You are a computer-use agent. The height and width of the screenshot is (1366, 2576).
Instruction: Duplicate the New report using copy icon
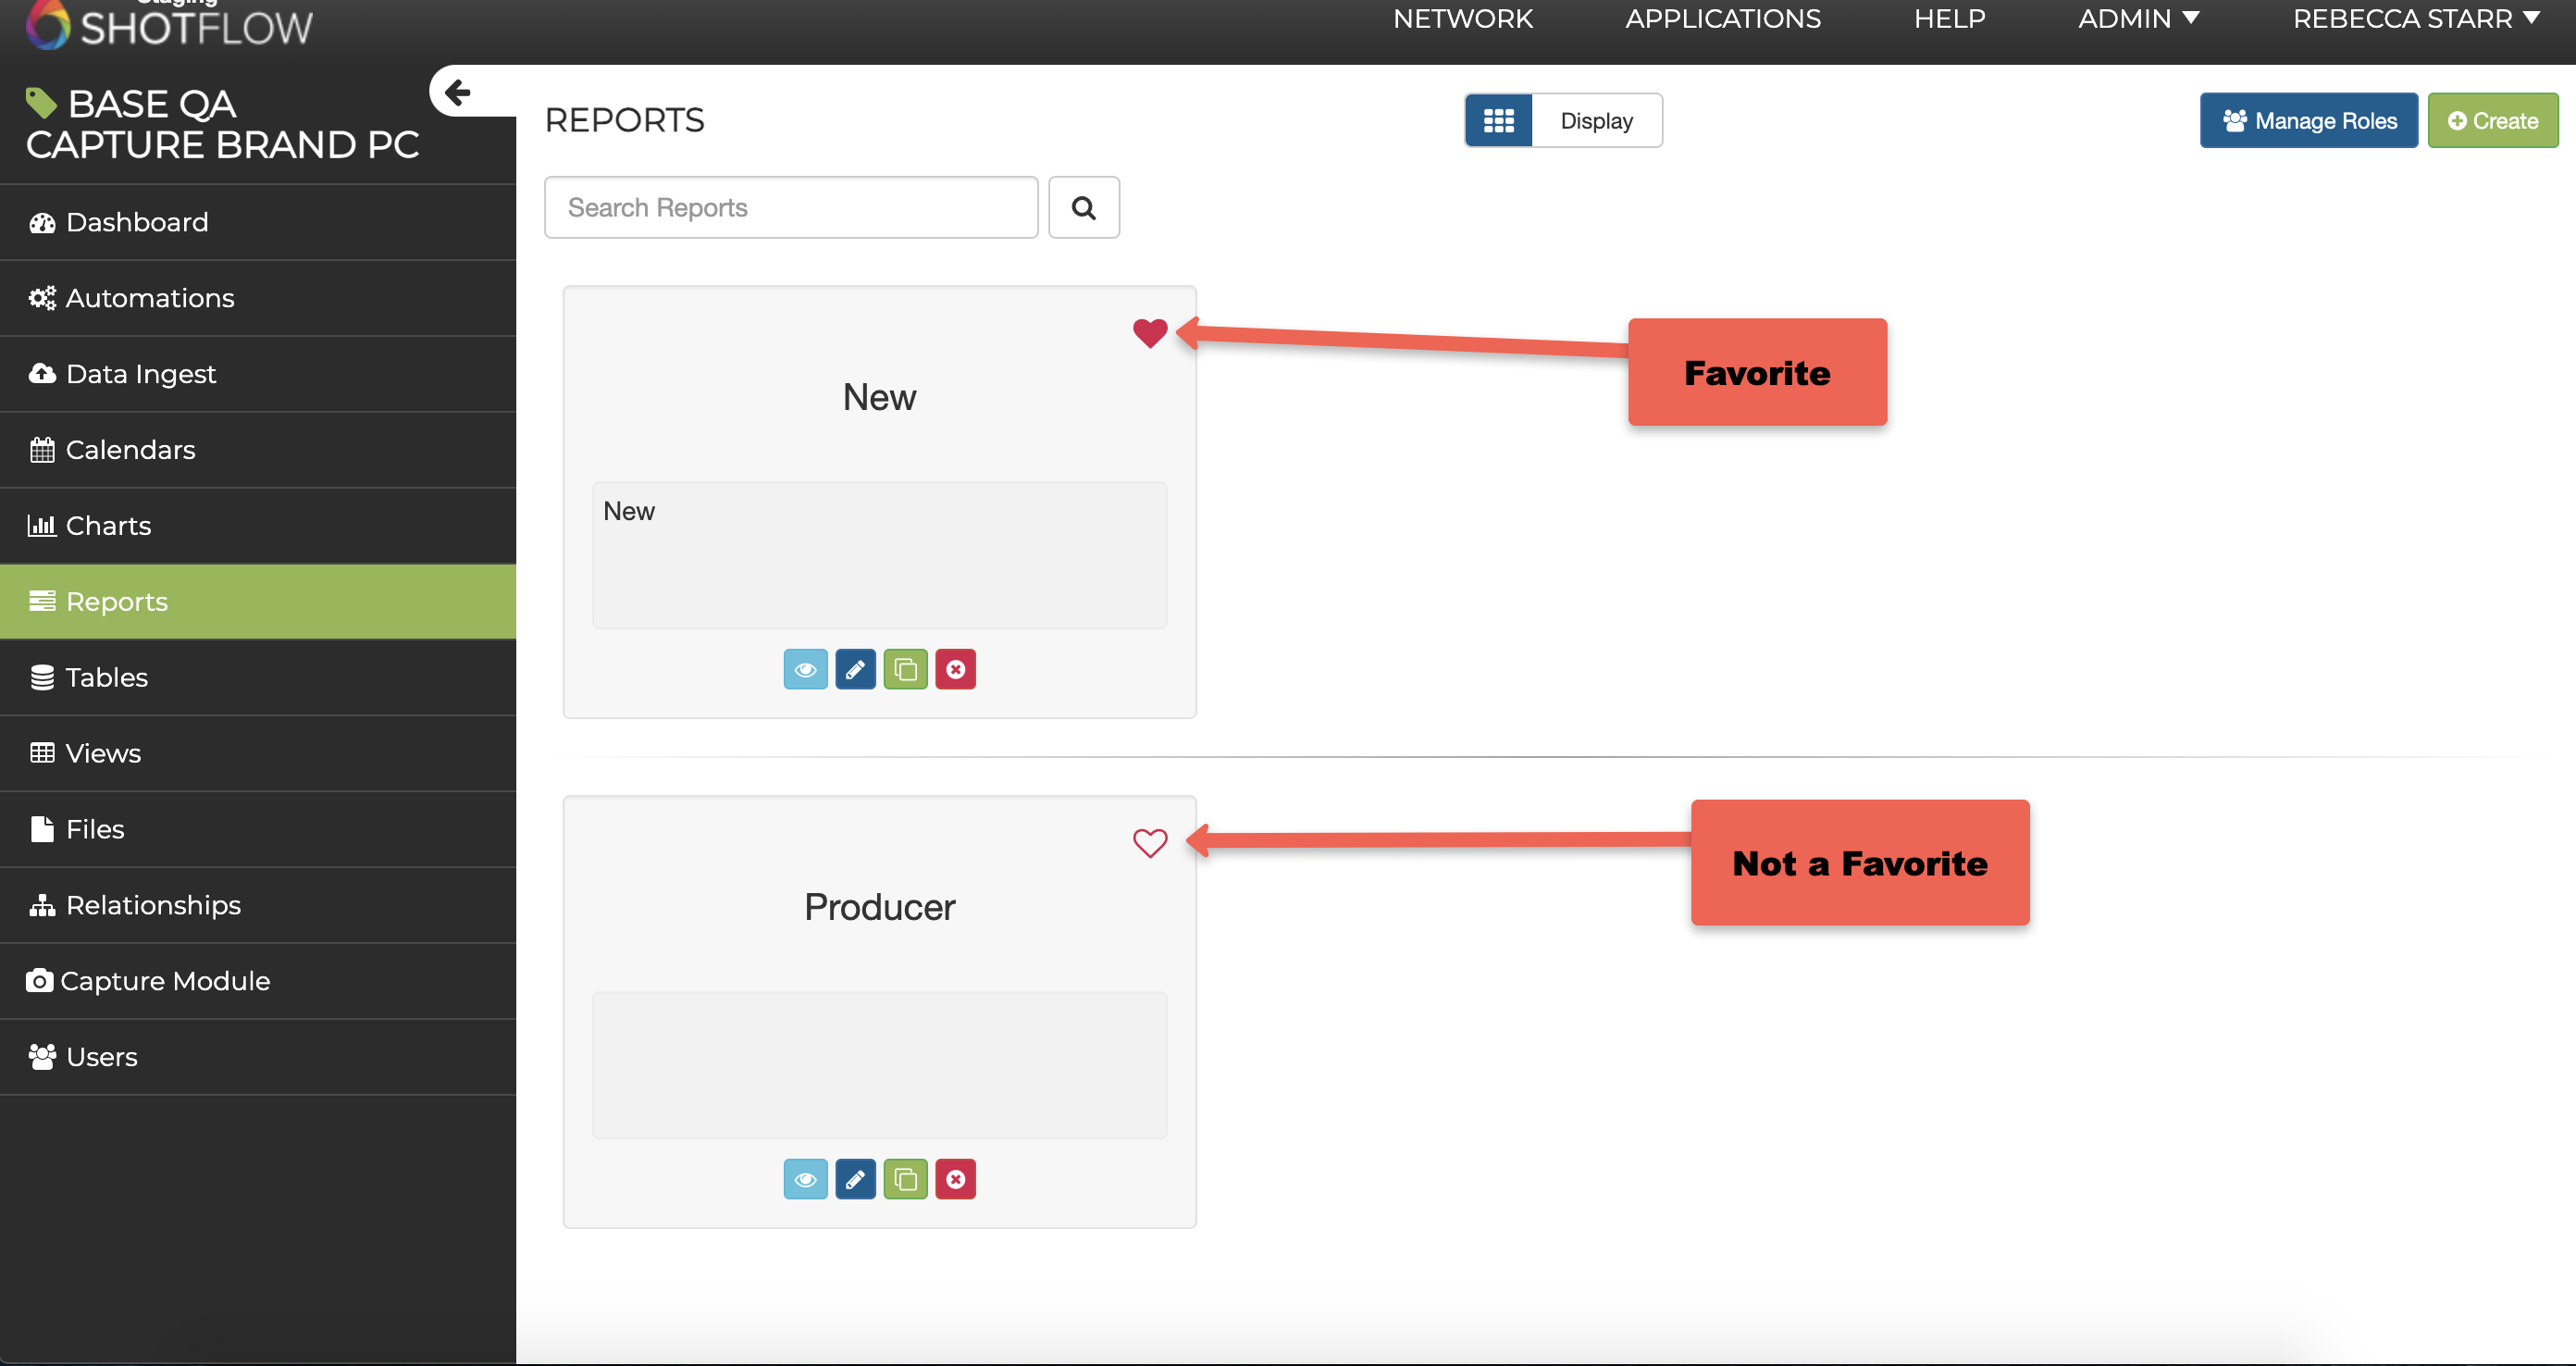tap(905, 669)
